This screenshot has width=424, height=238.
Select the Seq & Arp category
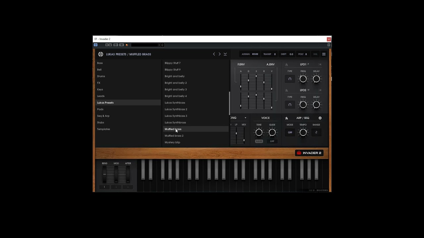(128, 116)
